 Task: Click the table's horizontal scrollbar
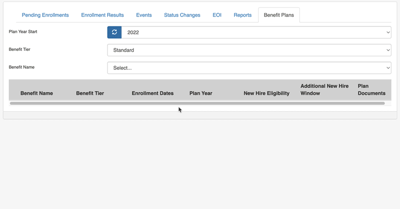click(x=197, y=103)
